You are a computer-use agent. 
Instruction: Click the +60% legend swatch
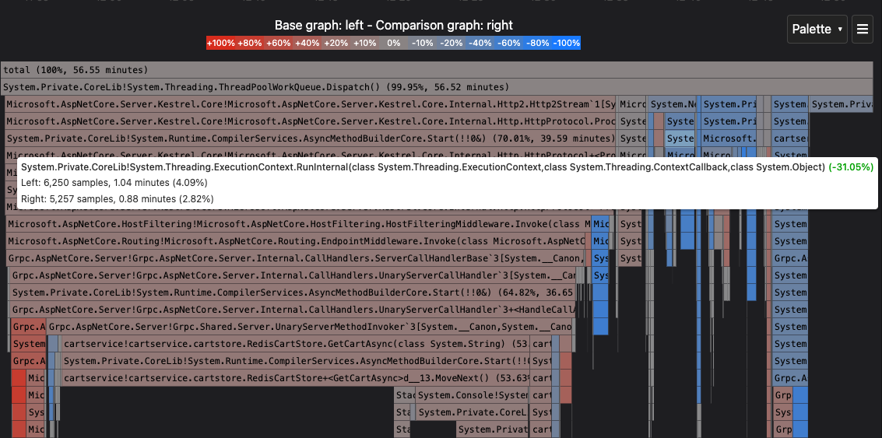pyautogui.click(x=279, y=44)
